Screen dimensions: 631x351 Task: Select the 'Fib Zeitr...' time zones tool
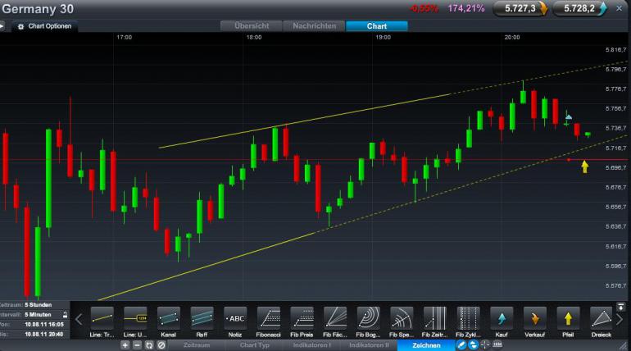(x=435, y=318)
